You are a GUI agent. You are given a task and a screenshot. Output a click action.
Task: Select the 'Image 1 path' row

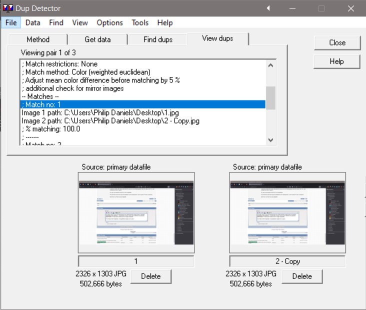143,112
